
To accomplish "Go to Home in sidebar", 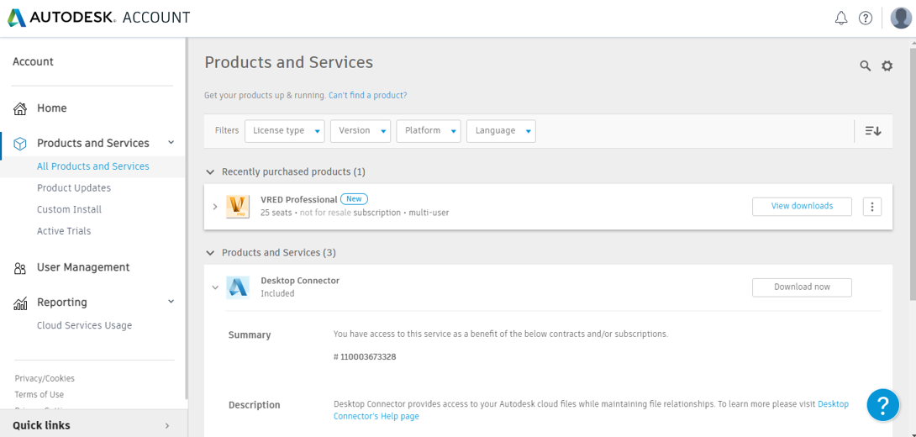I will tap(51, 108).
